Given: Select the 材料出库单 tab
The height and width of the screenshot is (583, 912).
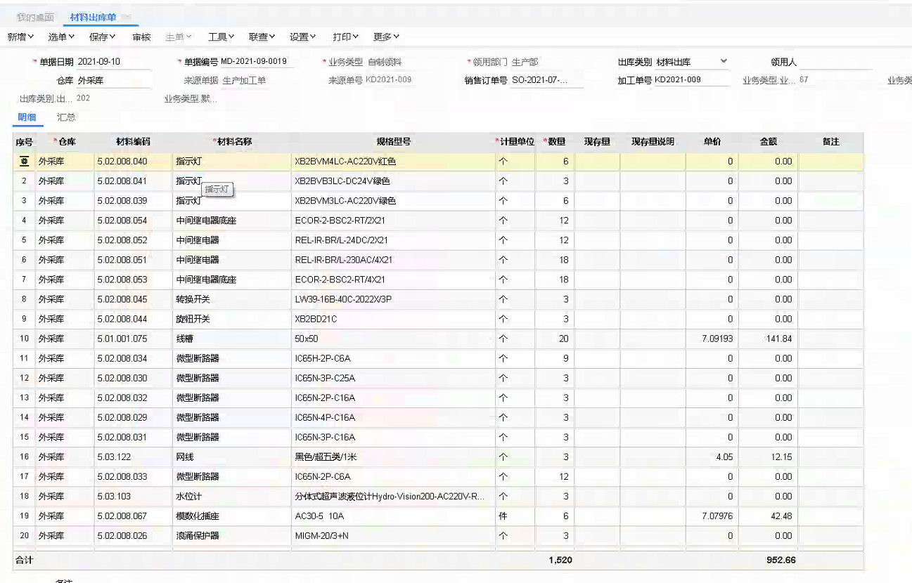Looking at the screenshot, I should (93, 18).
